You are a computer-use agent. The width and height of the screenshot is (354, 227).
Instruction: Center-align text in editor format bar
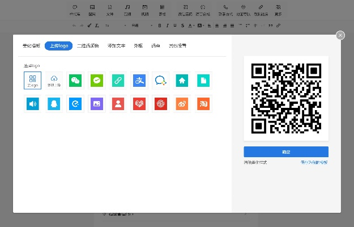217,26
